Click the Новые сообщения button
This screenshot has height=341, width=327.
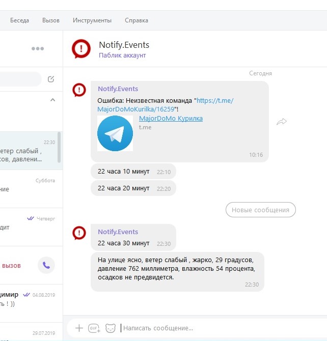(x=260, y=210)
